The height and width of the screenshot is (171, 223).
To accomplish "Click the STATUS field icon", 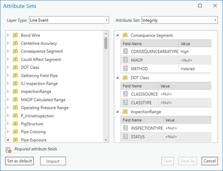I will tap(126, 137).
